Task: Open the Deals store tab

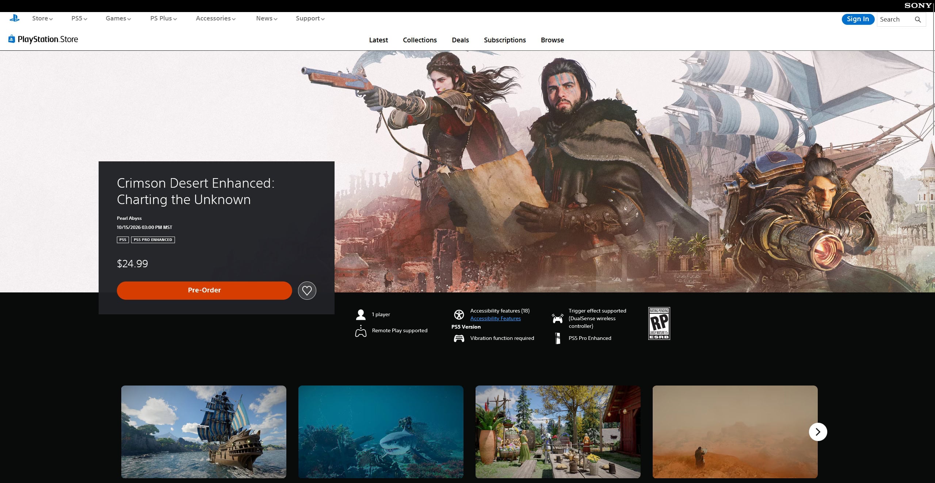Action: pos(460,40)
